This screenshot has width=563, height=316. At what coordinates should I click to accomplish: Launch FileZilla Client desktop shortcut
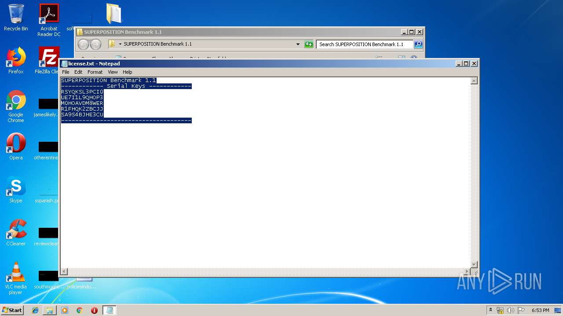pos(48,61)
